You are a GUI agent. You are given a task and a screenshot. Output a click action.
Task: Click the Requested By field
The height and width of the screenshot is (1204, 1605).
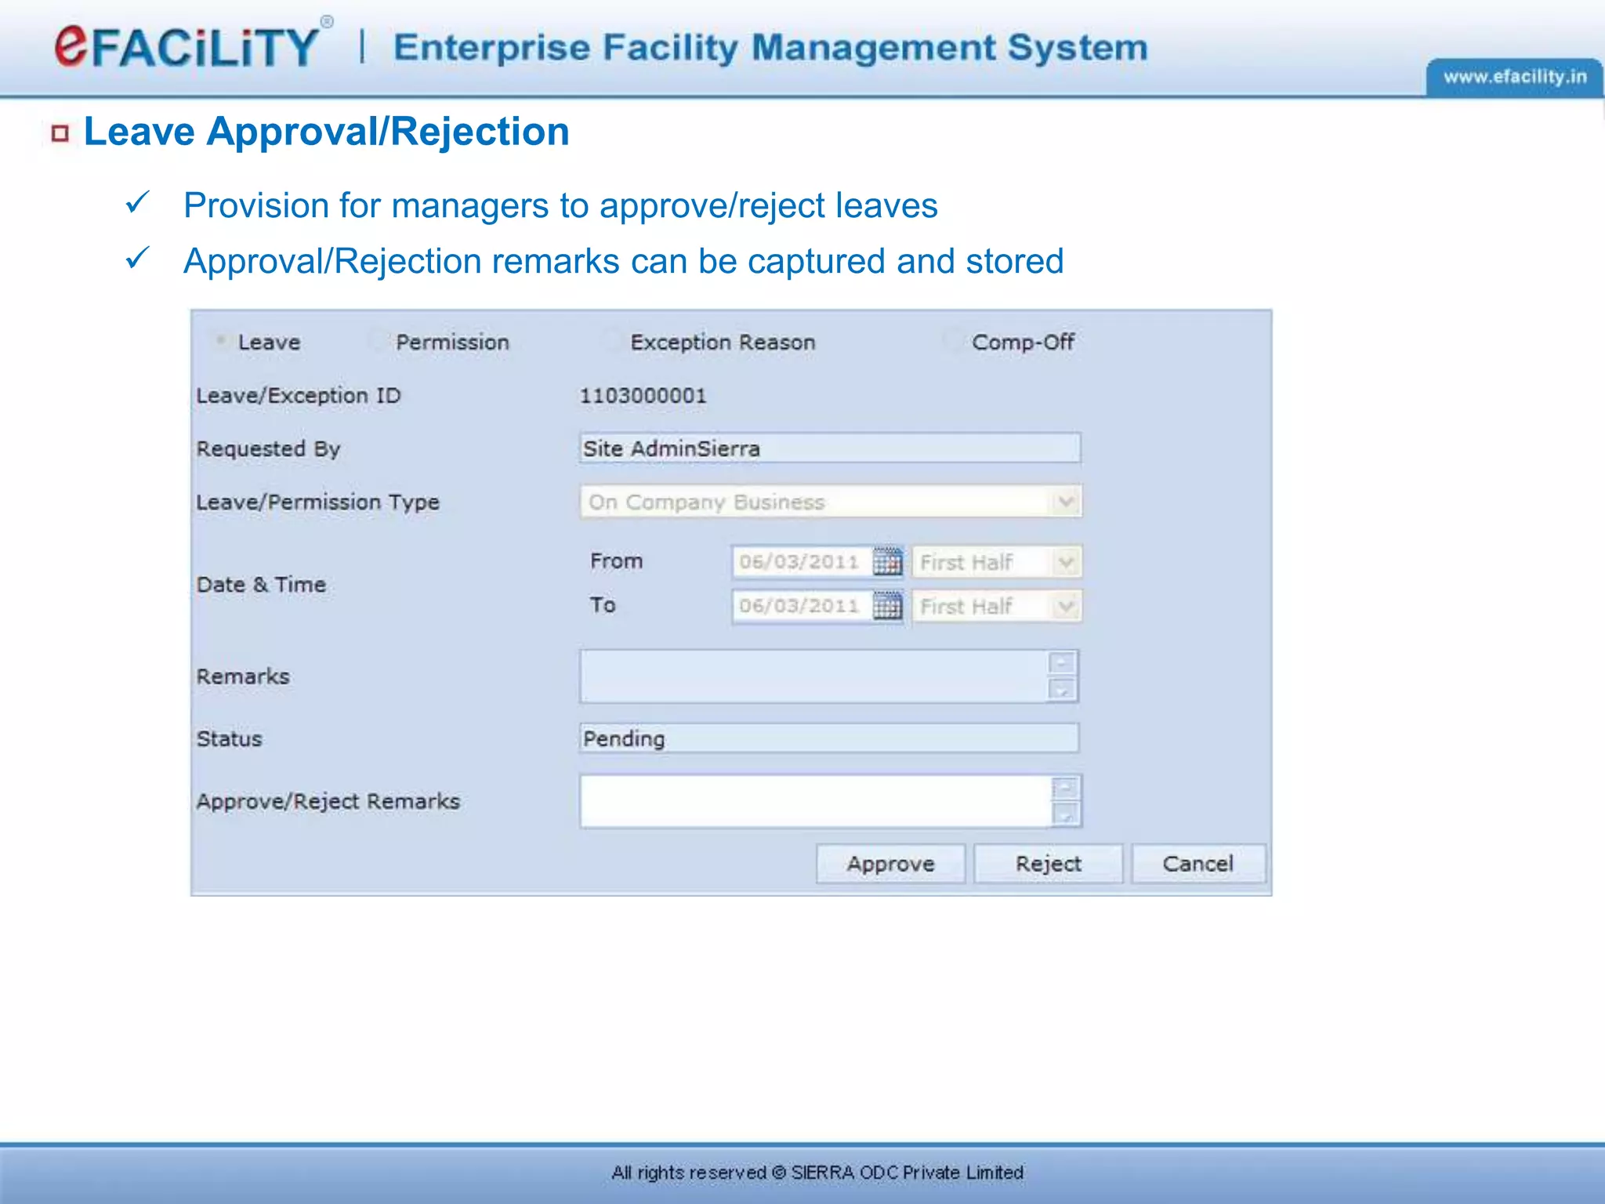pos(829,448)
